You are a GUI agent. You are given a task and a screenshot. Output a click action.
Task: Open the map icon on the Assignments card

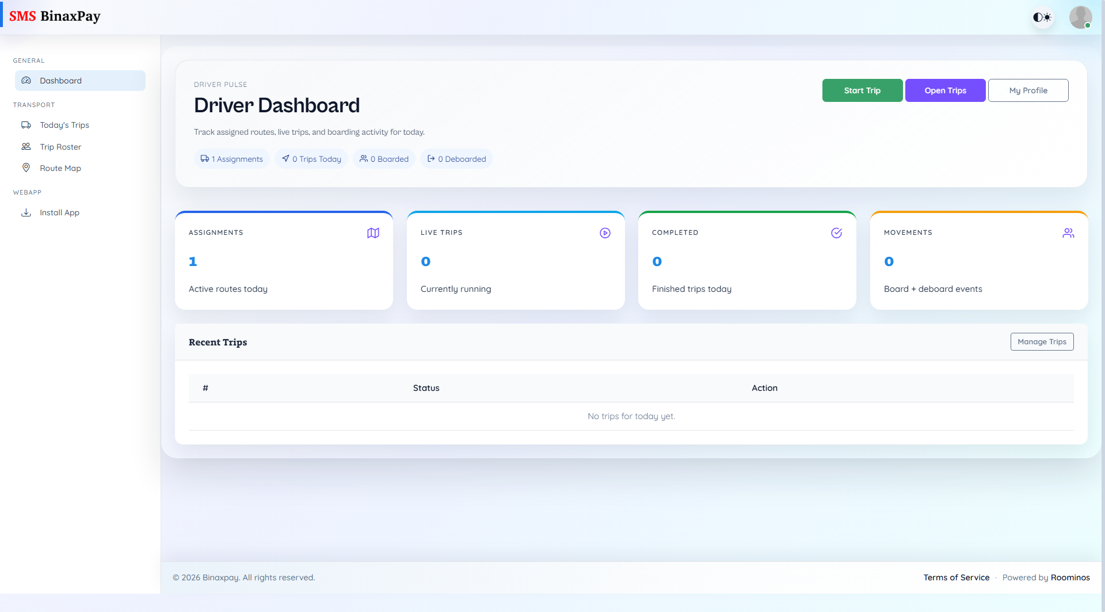tap(373, 233)
